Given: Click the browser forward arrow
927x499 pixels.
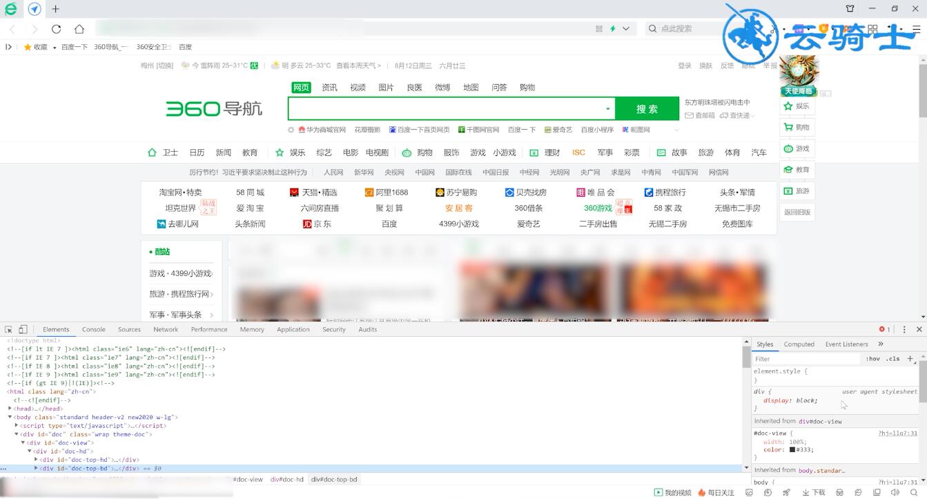Looking at the screenshot, I should click(x=35, y=29).
